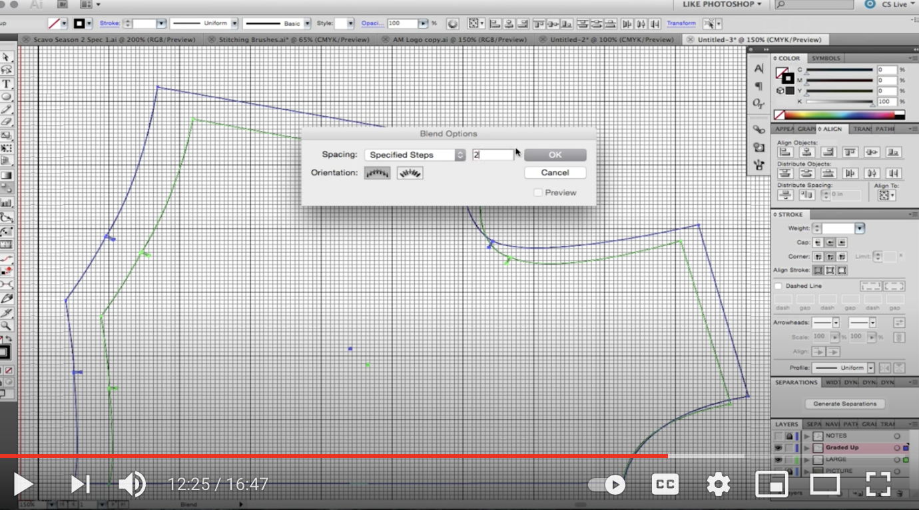The height and width of the screenshot is (510, 919).
Task: Click Vertical Align Bottom in Align panel
Action: click(894, 152)
